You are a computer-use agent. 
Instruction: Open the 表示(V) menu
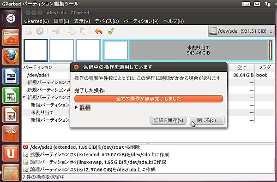(82, 21)
